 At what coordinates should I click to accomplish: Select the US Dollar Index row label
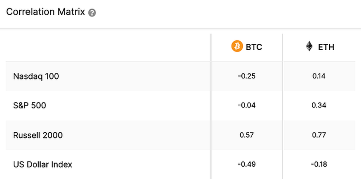42,165
